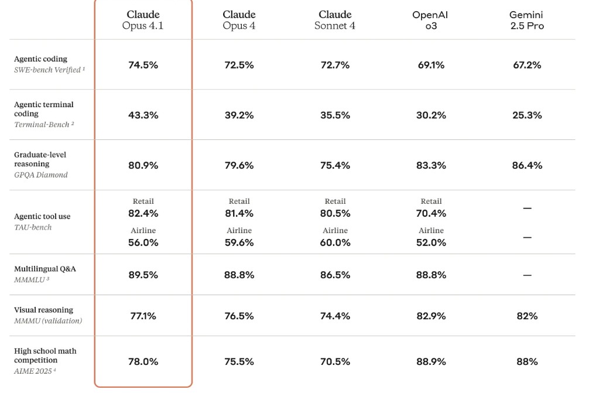The width and height of the screenshot is (589, 393).
Task: Click the 74.5% Opus 4.1 agentic coding score
Action: pos(143,65)
